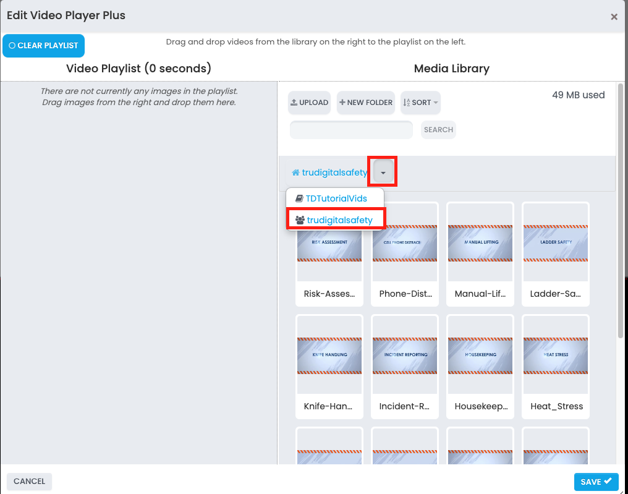Select TDTutorialVids from the library menu

click(x=335, y=198)
